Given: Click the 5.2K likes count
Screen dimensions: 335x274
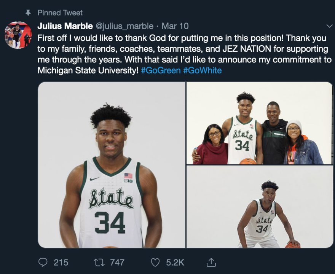Looking at the screenshot, I should coord(175,262).
